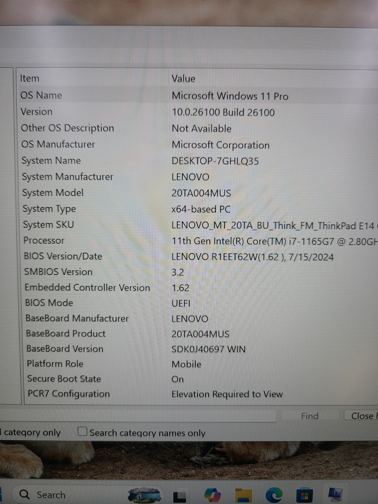Select the BaseBoard Manufacturer row
The image size is (378, 504).
click(x=198, y=318)
